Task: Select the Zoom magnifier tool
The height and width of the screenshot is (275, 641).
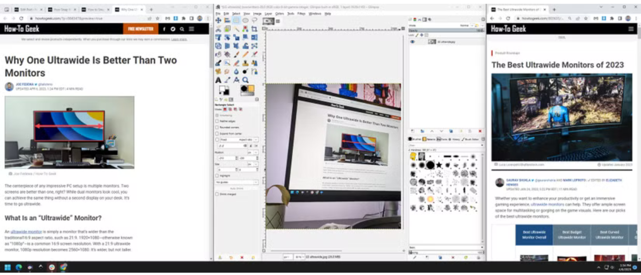Action: tap(245, 80)
